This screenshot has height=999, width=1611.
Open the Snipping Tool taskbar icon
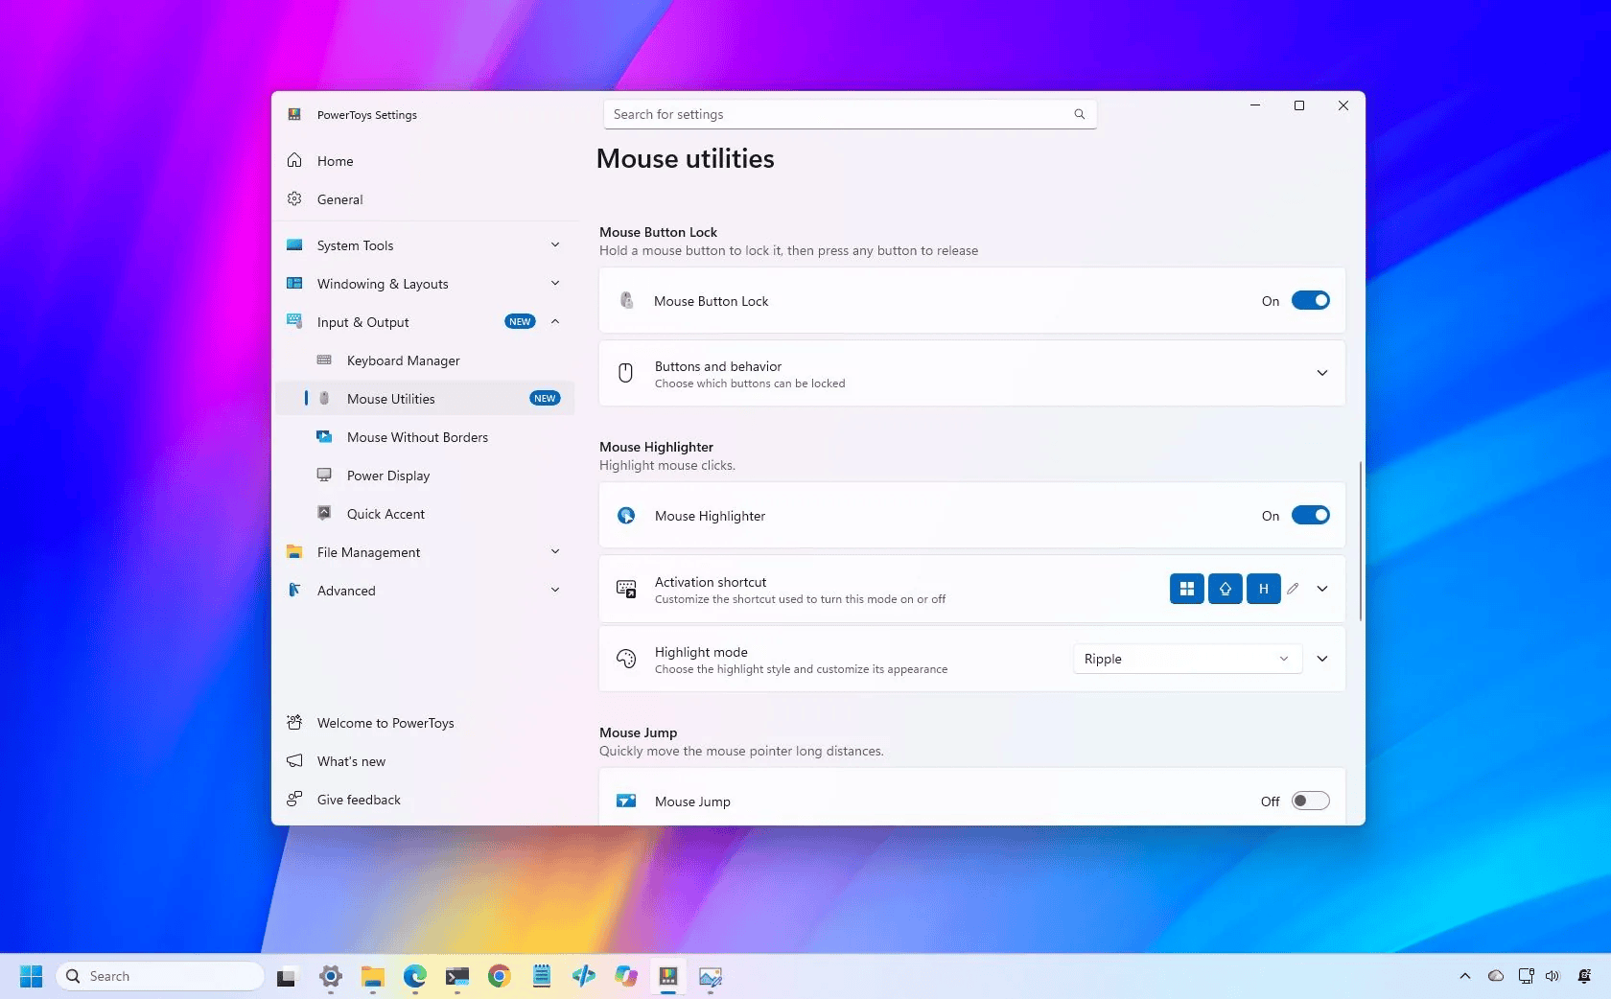tap(711, 976)
